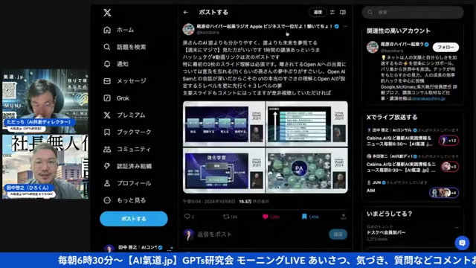
Task: Open the blue chat bubble icon
Action: coord(462,243)
